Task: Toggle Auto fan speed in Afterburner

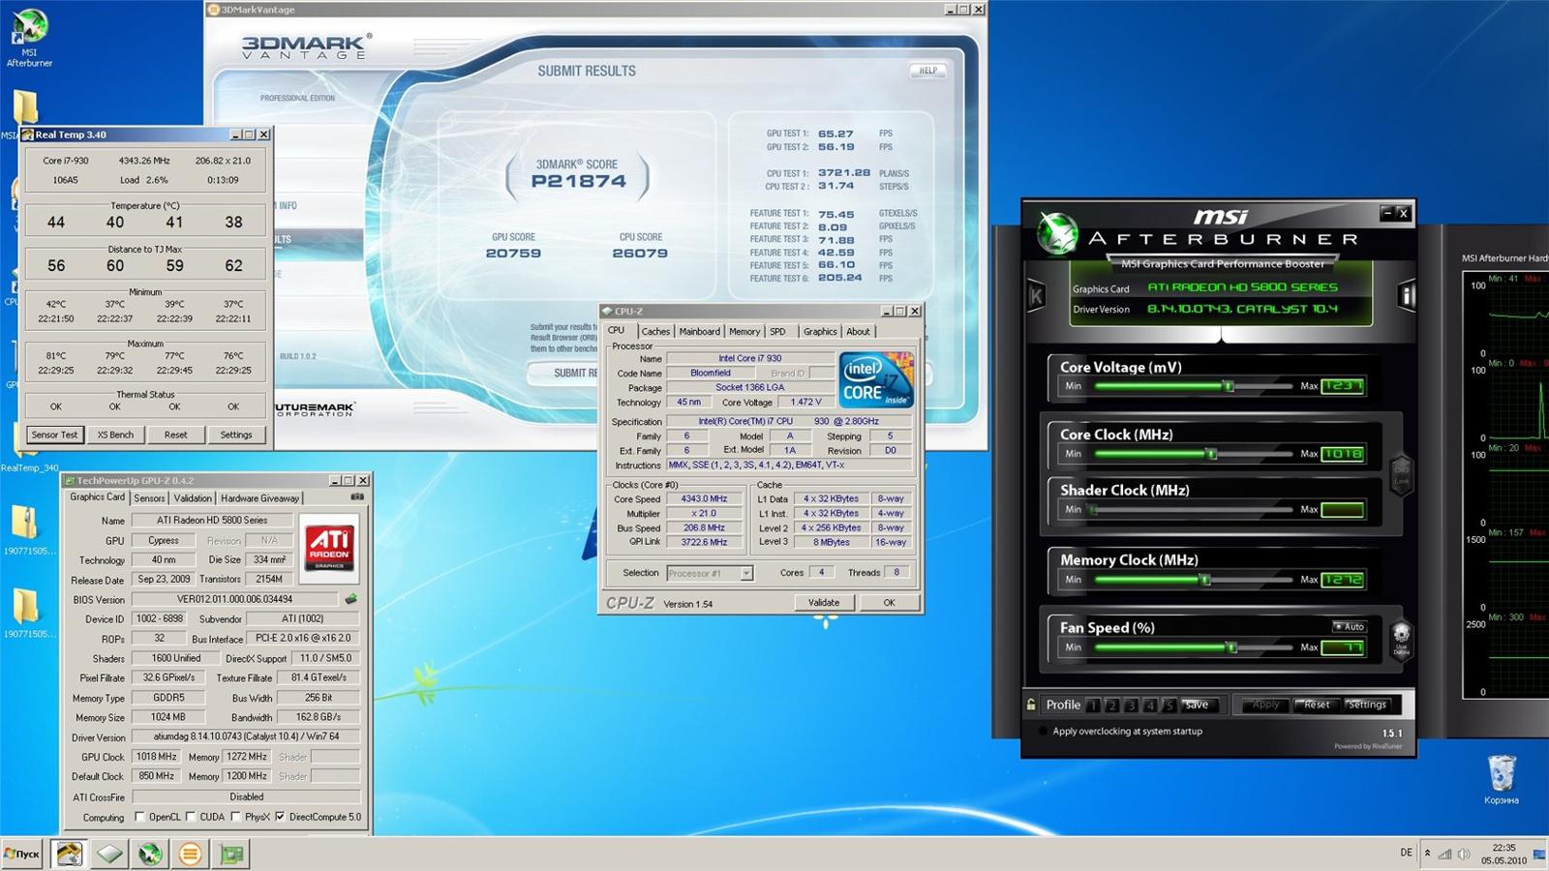Action: click(x=1349, y=627)
